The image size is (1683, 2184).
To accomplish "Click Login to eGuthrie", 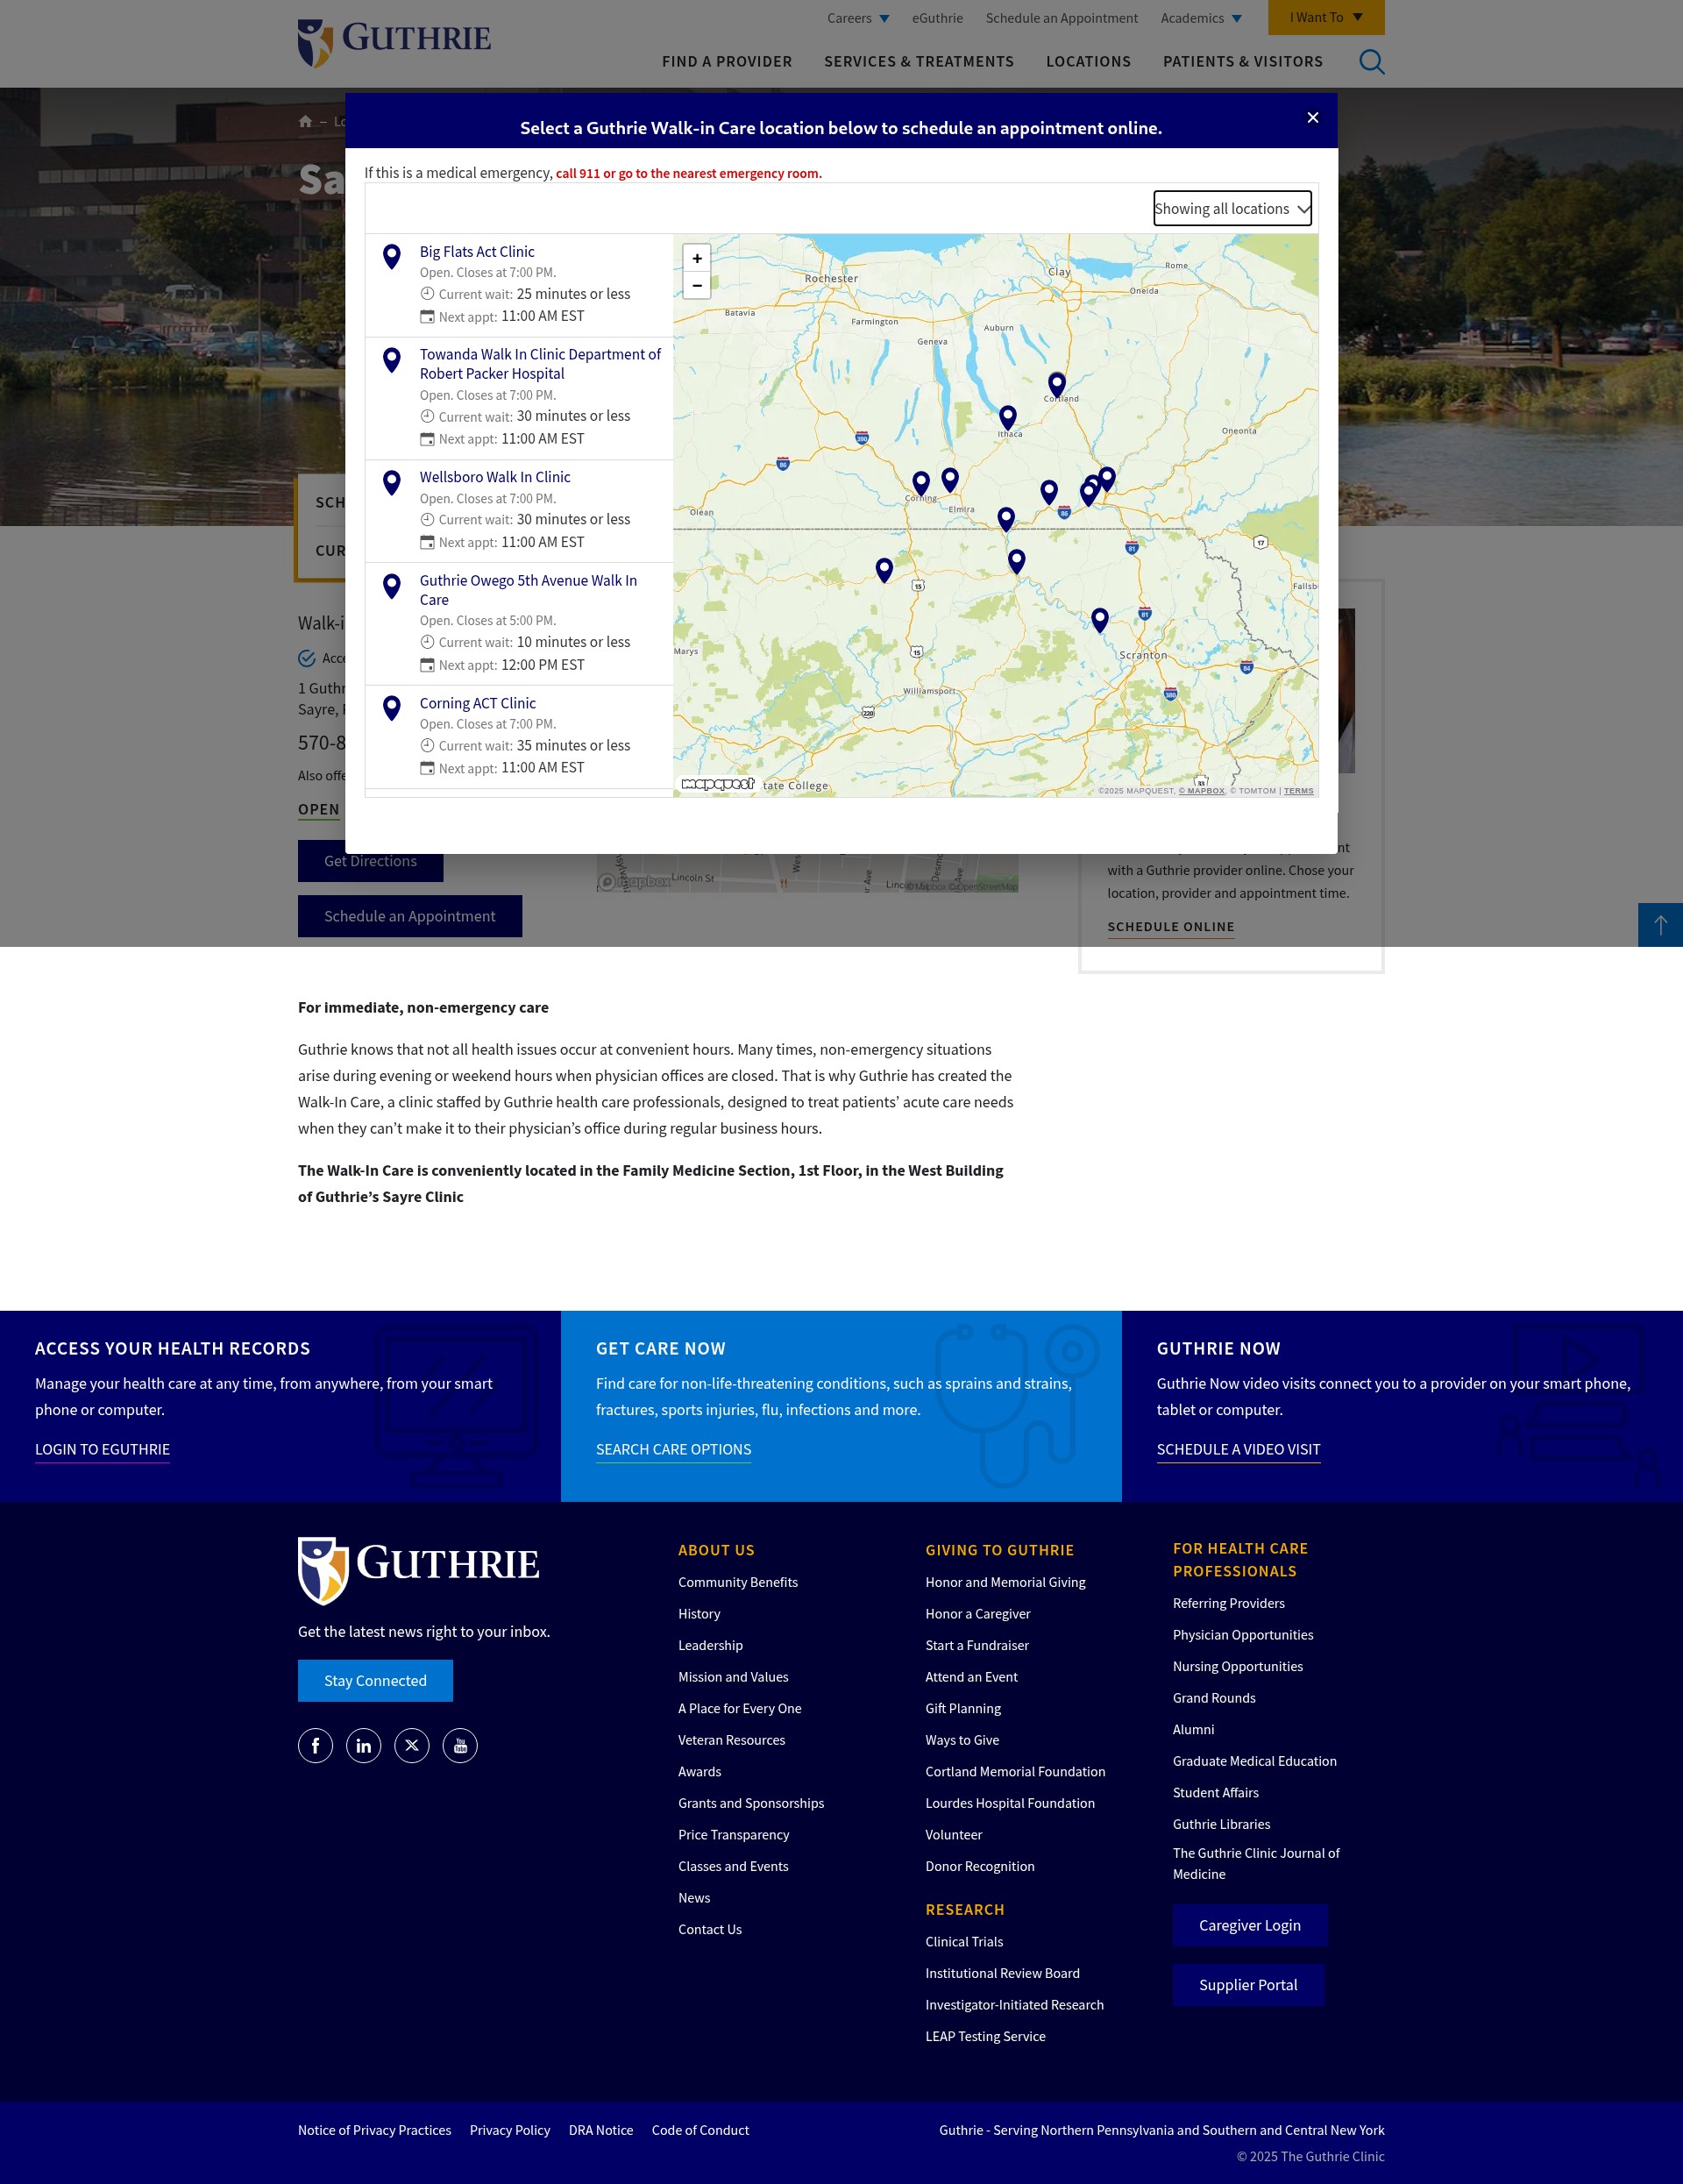I will coord(102,1449).
